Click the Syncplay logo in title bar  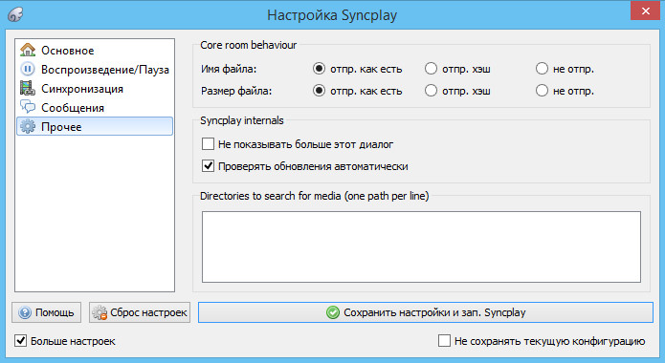click(15, 15)
